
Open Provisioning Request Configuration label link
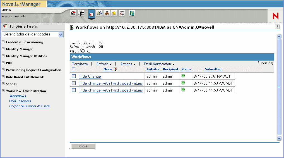pos(33,70)
